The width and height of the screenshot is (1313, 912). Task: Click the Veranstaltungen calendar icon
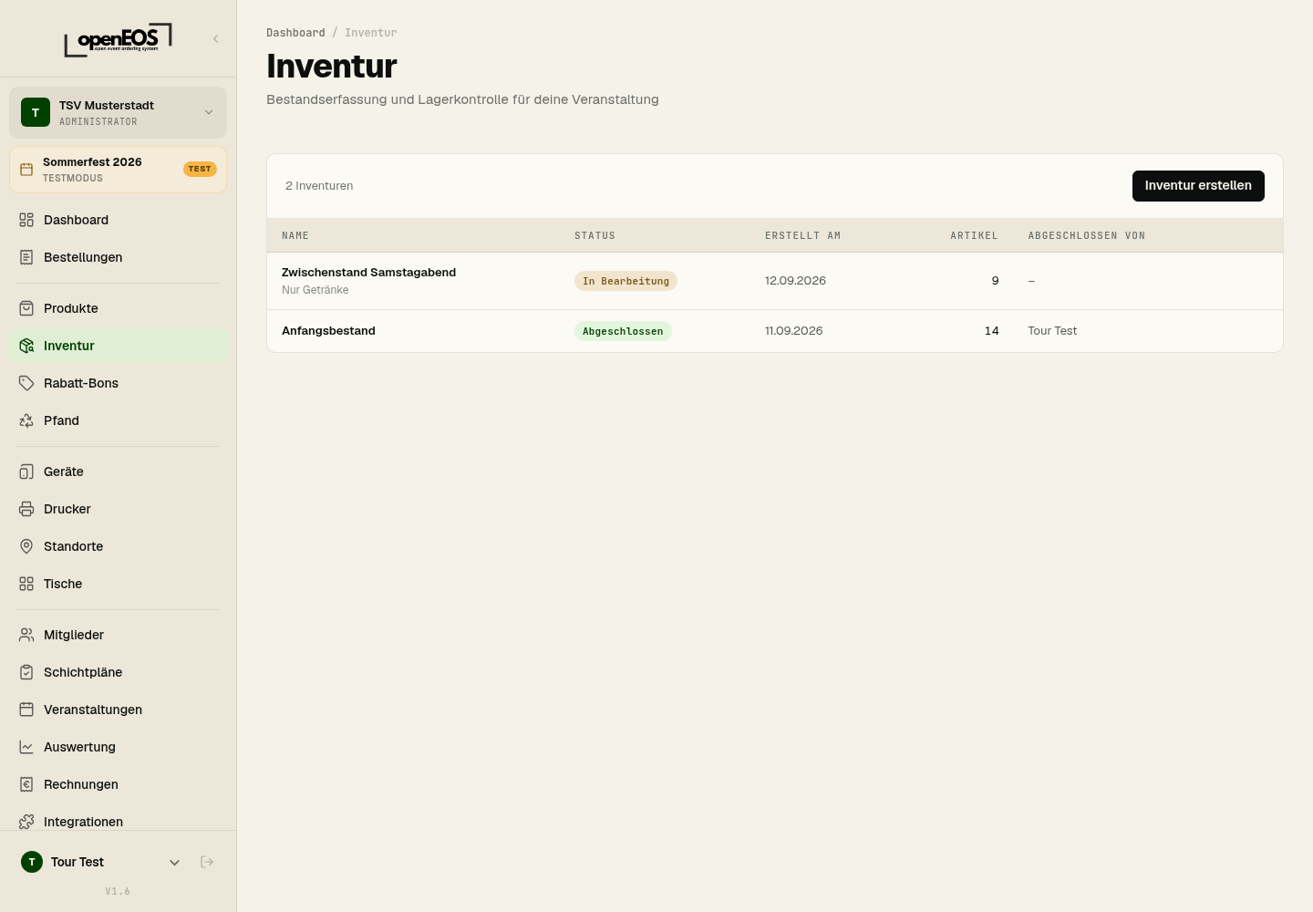[26, 710]
